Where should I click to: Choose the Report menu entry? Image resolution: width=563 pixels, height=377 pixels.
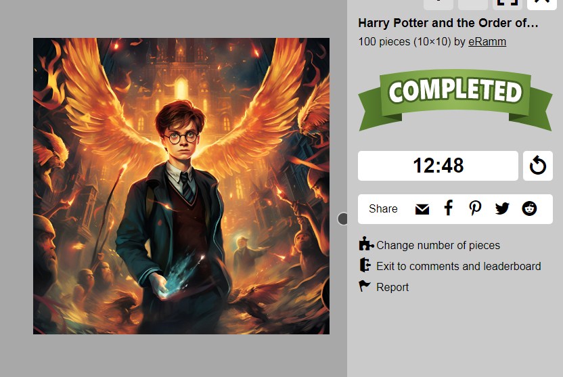click(x=392, y=287)
